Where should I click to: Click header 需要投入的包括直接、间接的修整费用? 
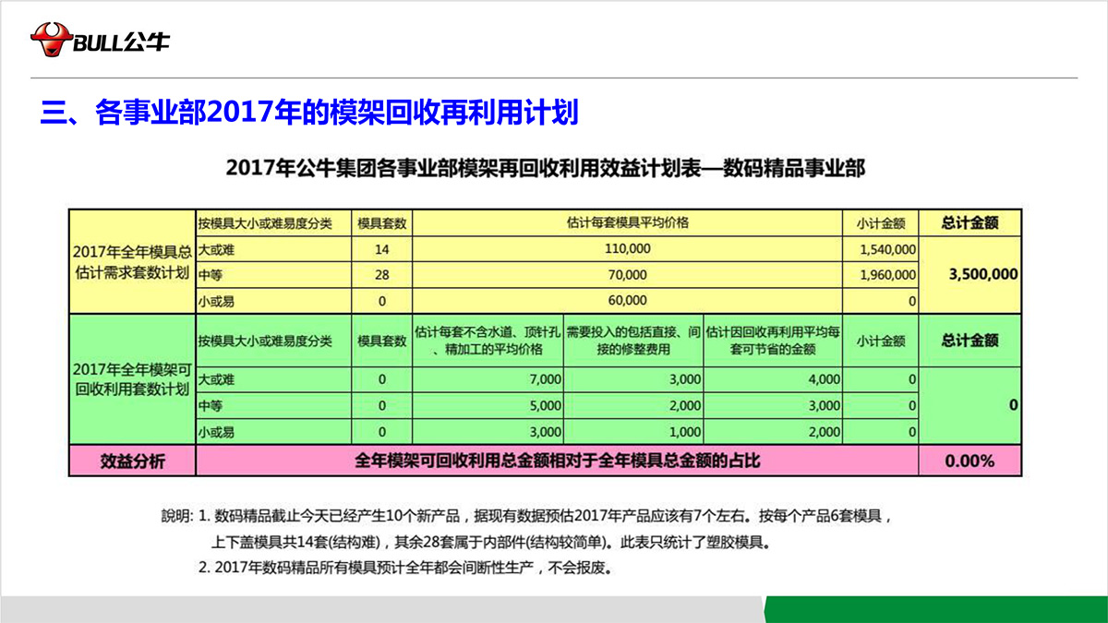633,341
